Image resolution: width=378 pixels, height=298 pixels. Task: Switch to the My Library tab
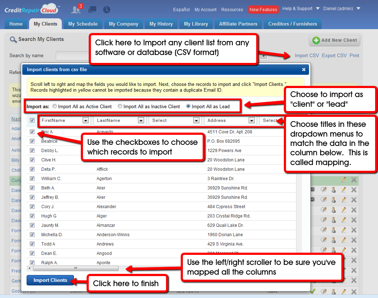pos(196,24)
